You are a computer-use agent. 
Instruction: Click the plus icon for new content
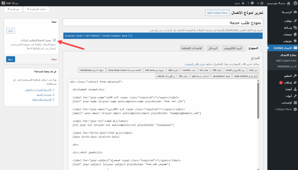coord(243,3)
